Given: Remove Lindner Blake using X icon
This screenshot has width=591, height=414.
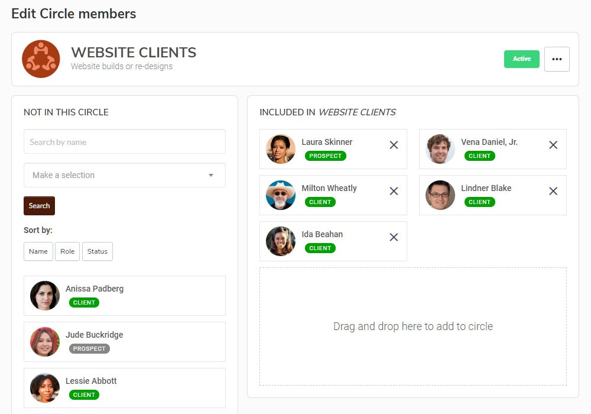Looking at the screenshot, I should 553,191.
